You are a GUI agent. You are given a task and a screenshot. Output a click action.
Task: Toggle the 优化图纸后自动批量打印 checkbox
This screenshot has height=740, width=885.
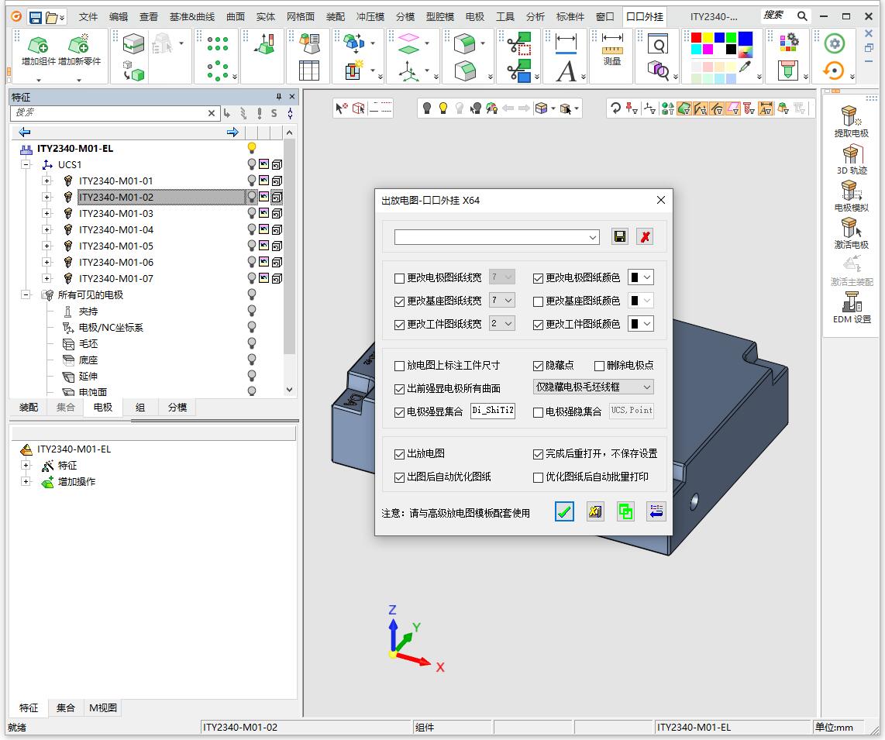point(539,477)
